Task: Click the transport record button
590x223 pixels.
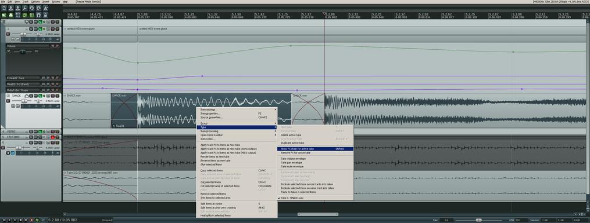Action: coord(31,220)
